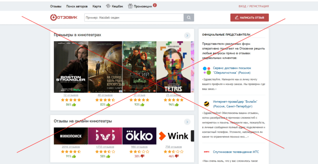Click thumbs-up icon next to 91%
This screenshot has width=318, height=164.
click(x=74, y=156)
